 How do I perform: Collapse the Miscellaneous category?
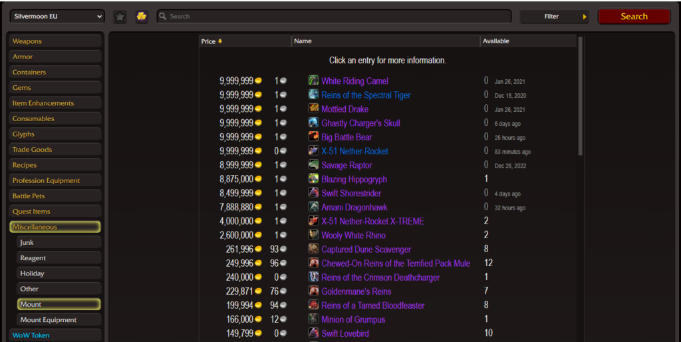(55, 227)
